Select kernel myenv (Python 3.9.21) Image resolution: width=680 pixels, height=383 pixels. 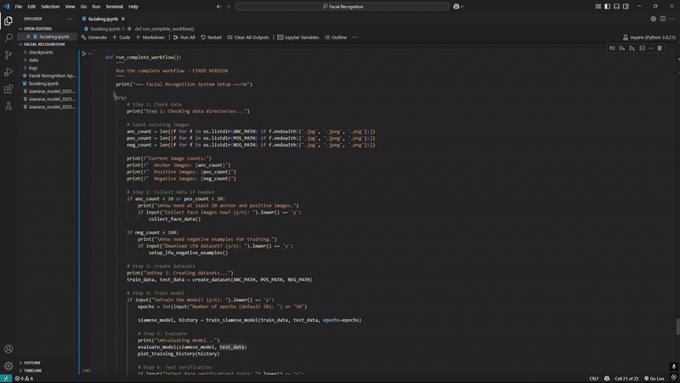pyautogui.click(x=649, y=37)
